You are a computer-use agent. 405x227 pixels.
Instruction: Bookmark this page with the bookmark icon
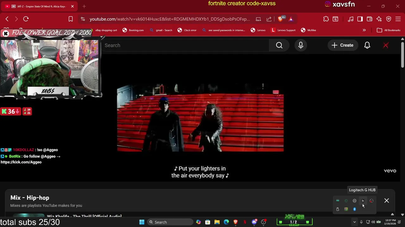coord(71,19)
